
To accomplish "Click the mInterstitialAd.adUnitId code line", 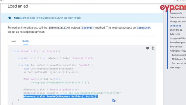I will pos(72,93).
